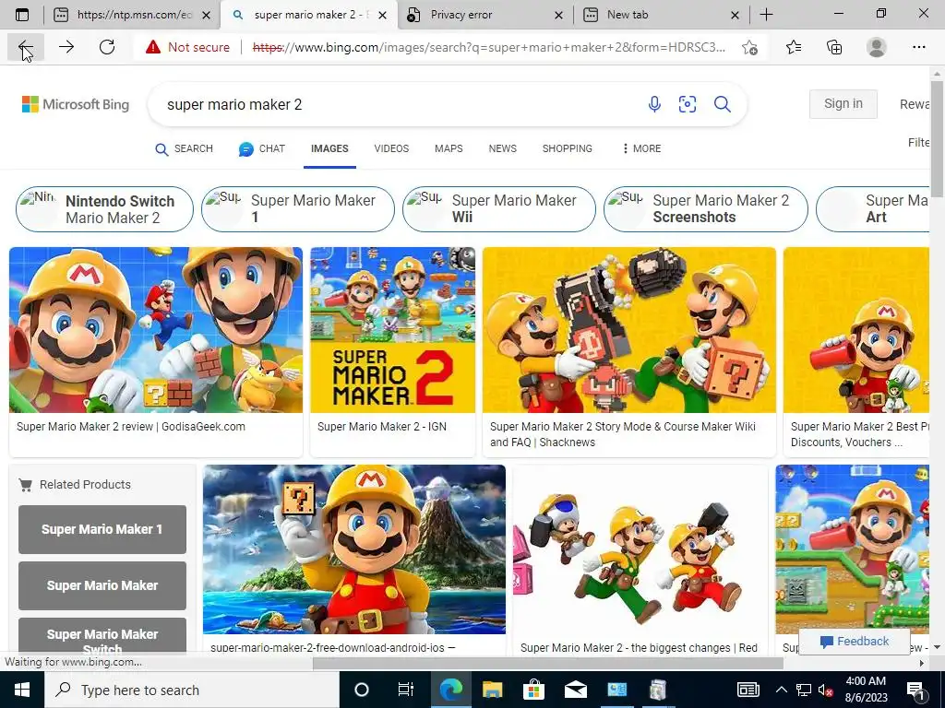The height and width of the screenshot is (708, 945).
Task: Click the Feedback button
Action: pos(854,642)
